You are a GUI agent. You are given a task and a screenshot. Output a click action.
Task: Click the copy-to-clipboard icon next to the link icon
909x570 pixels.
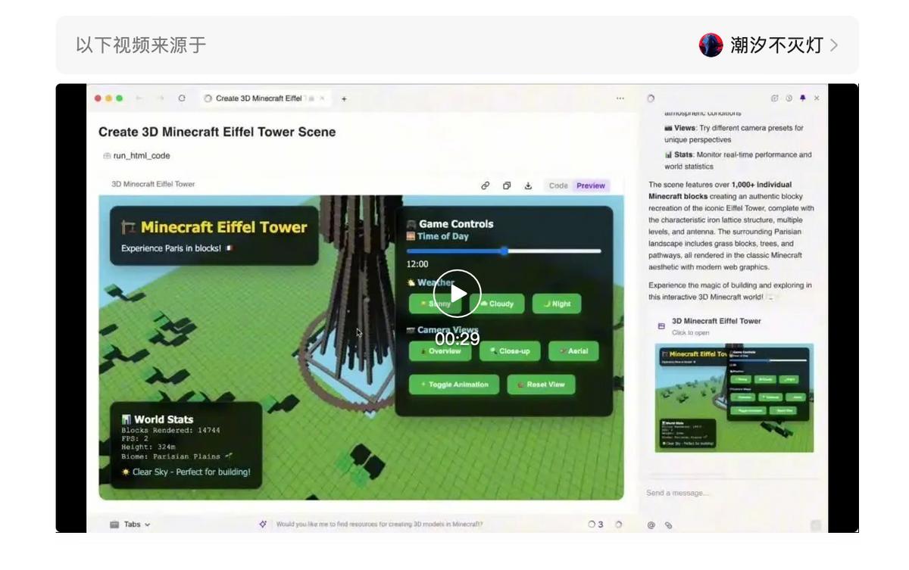[x=508, y=185]
